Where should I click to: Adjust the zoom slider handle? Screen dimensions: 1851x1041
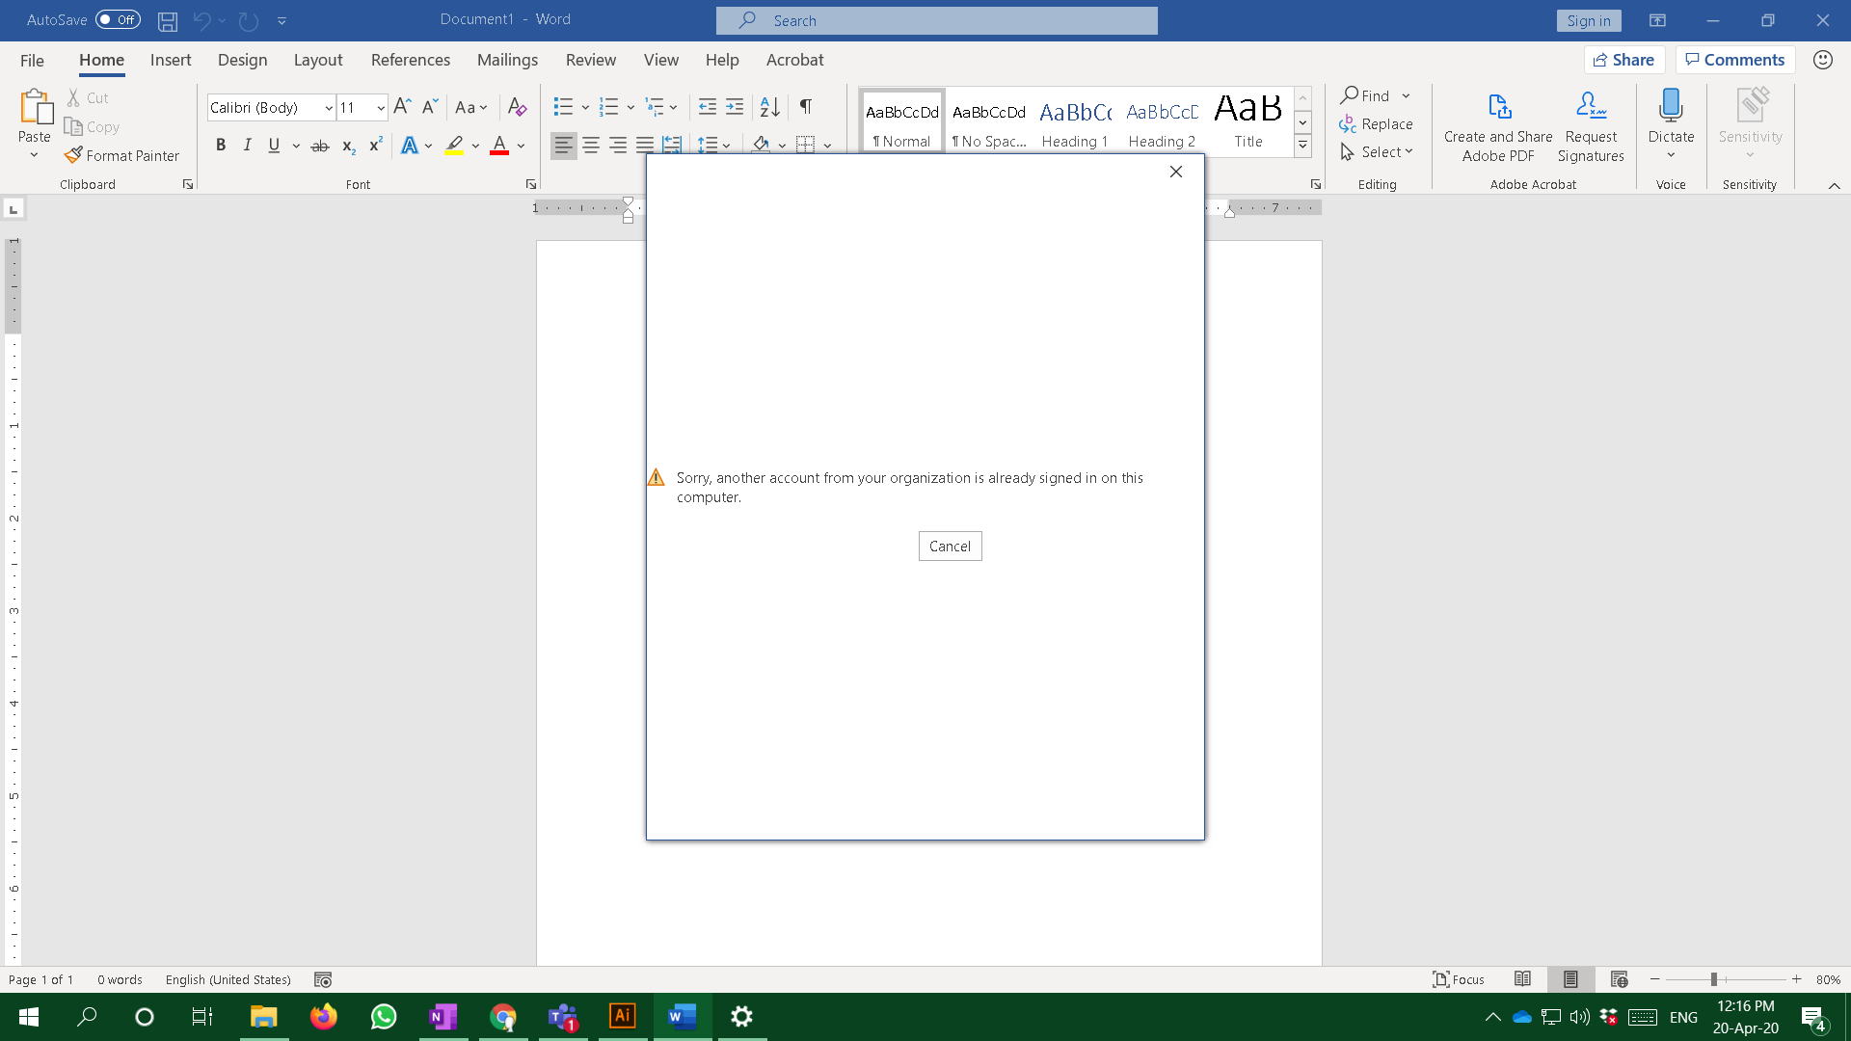click(x=1714, y=979)
